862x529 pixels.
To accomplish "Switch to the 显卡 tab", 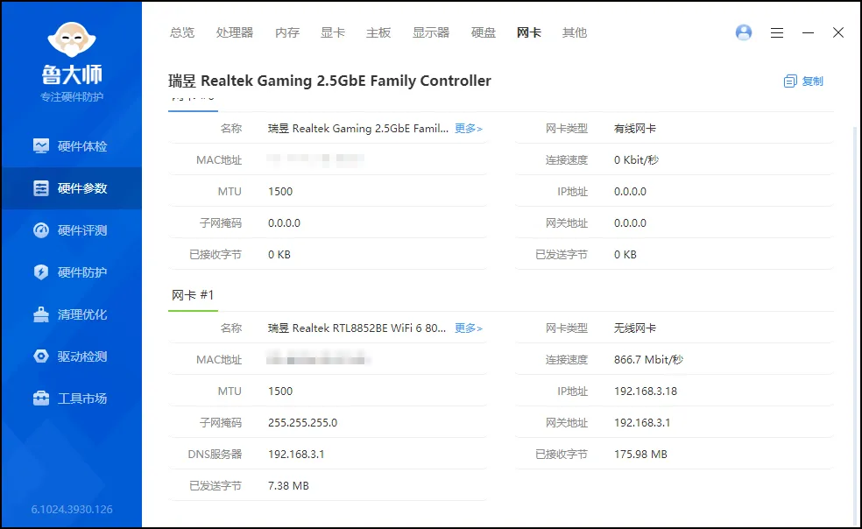I will [333, 32].
